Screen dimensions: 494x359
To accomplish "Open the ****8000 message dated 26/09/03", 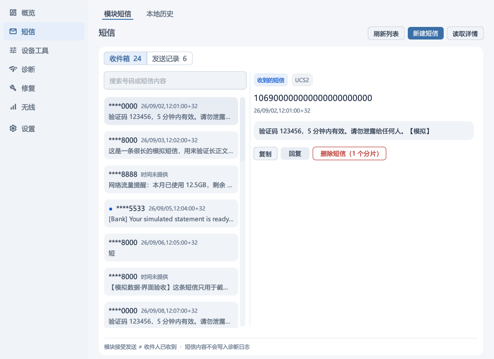I will (x=171, y=145).
